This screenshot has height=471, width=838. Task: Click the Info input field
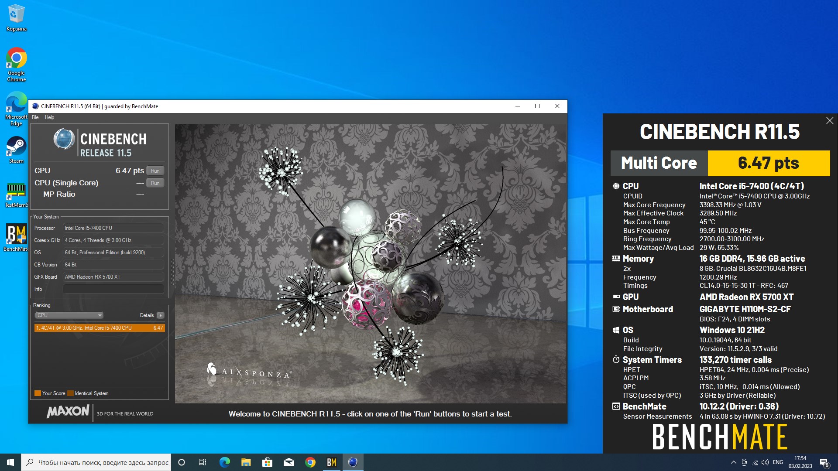(x=113, y=289)
